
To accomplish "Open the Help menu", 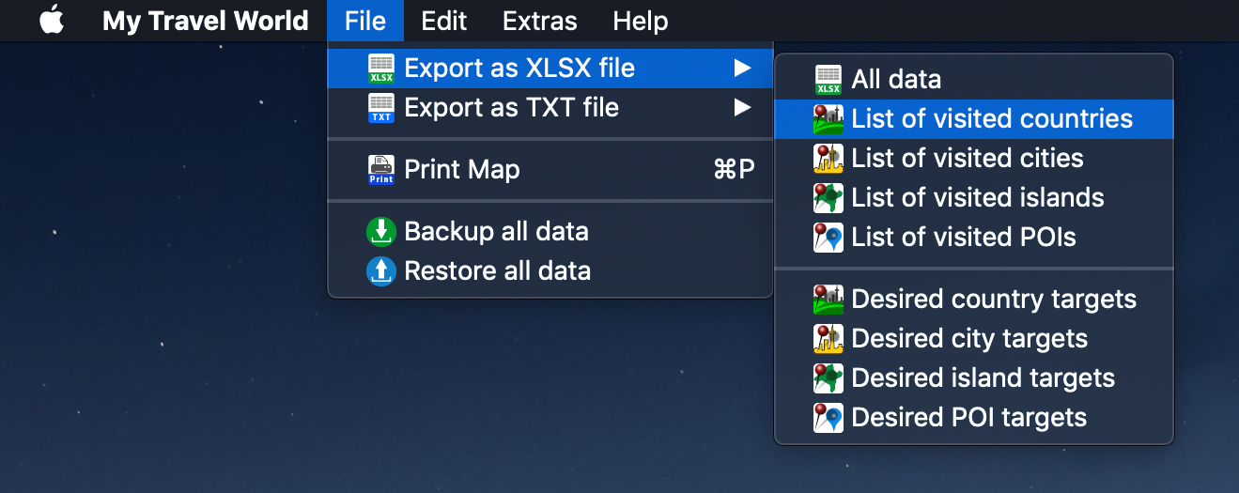I will coord(641,21).
